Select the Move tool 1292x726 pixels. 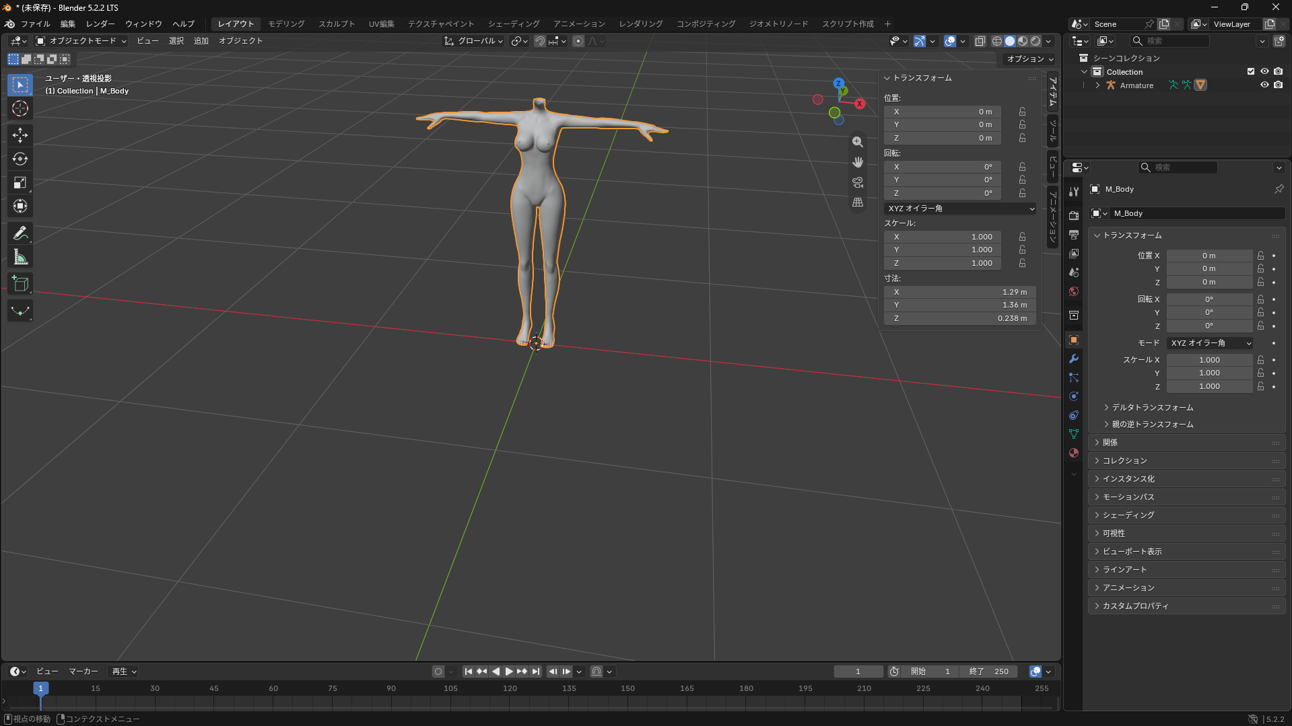20,135
